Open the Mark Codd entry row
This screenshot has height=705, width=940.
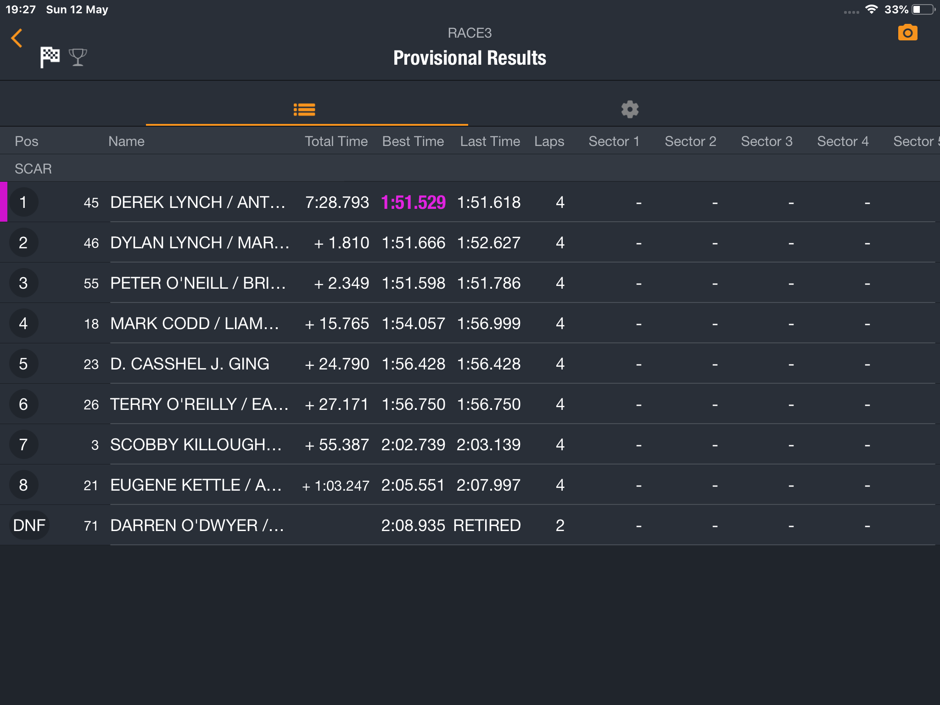coord(470,323)
